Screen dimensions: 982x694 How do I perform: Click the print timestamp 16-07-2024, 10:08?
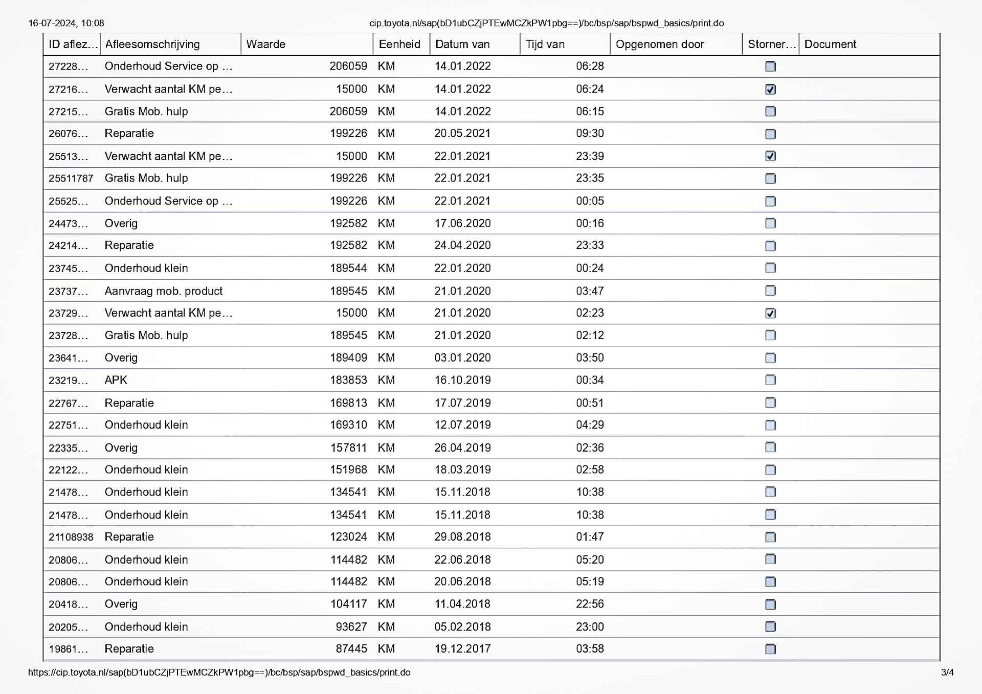[x=66, y=23]
